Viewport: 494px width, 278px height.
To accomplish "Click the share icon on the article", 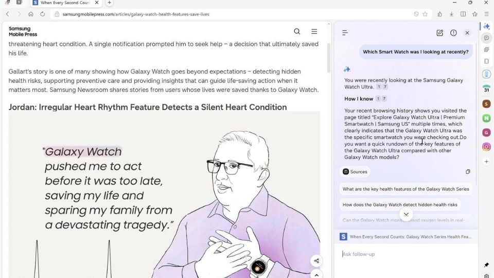I will 316,260.
